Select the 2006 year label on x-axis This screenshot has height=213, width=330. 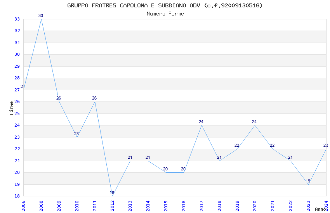(x=23, y=206)
